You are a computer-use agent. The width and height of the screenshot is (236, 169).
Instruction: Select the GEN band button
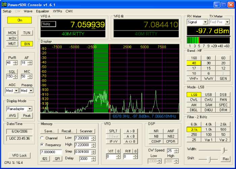pos(223,79)
